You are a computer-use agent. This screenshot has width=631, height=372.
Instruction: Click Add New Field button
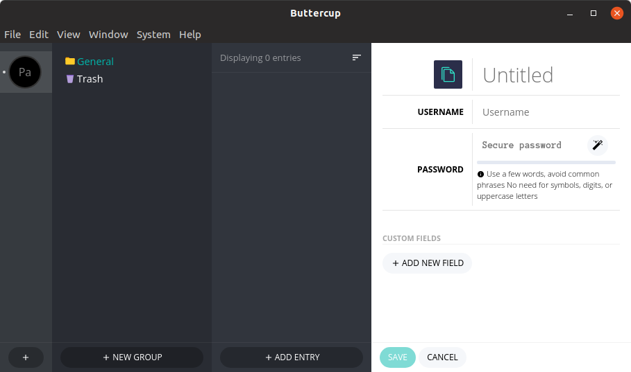[428, 263]
